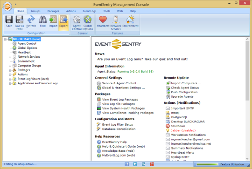252x169 pixels.
Task: Open the Facebook icon in status bar
Action: coord(127,164)
